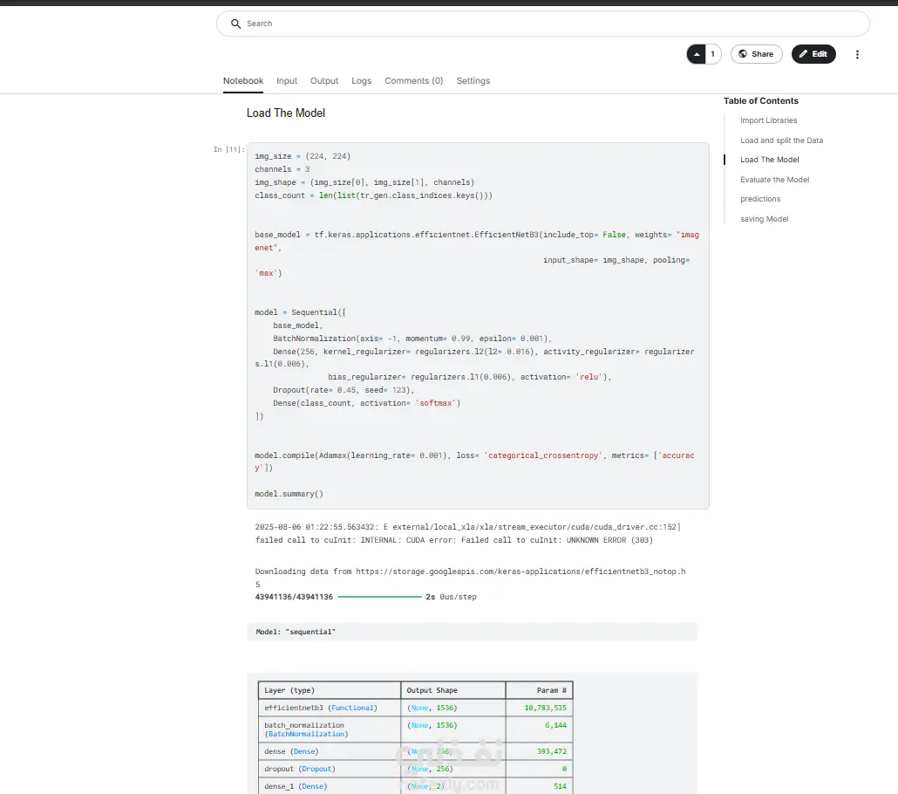Open the Comments (0) tab

click(x=413, y=81)
